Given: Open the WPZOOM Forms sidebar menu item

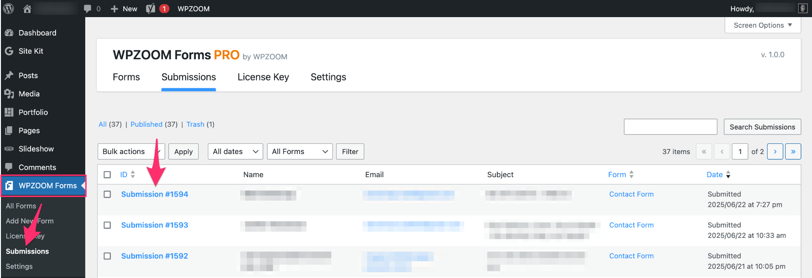Looking at the screenshot, I should (x=43, y=185).
